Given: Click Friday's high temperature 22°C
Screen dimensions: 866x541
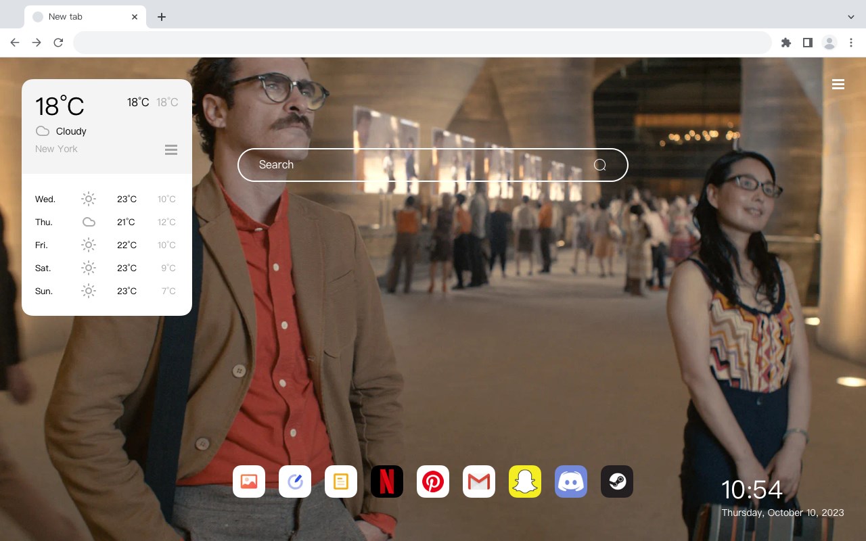Looking at the screenshot, I should click(x=127, y=245).
